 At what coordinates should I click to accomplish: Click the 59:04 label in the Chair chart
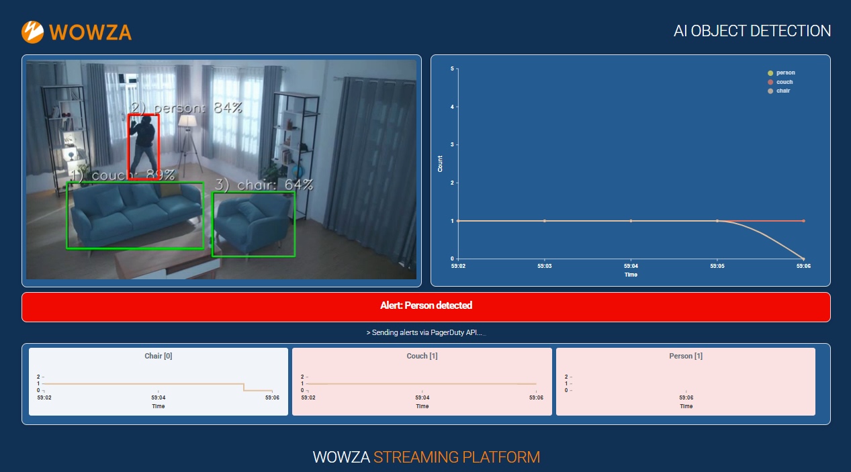pos(159,397)
